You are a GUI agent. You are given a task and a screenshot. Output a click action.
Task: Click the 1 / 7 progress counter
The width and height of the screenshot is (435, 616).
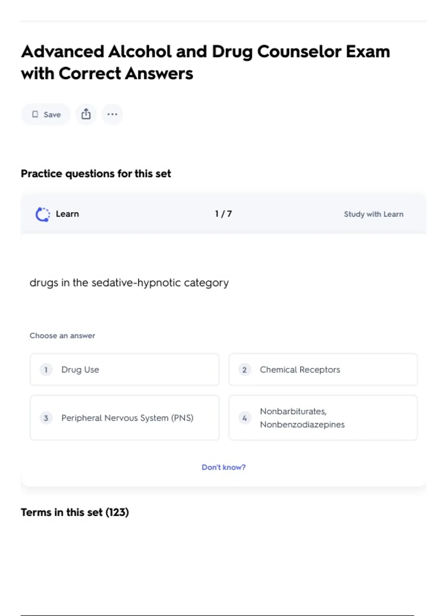(223, 214)
